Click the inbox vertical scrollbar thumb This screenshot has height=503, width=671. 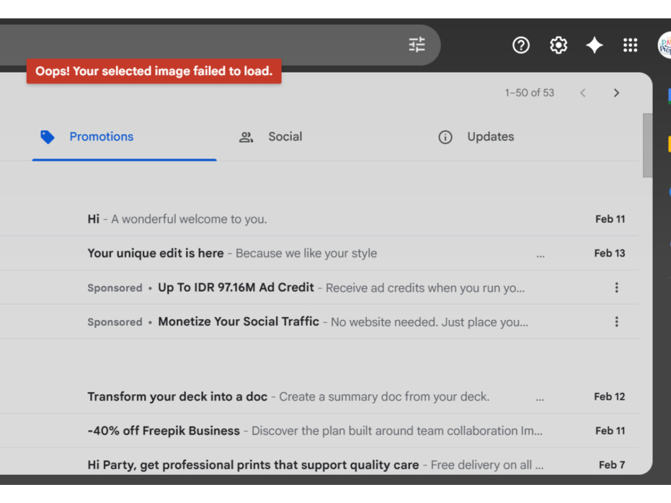point(648,146)
